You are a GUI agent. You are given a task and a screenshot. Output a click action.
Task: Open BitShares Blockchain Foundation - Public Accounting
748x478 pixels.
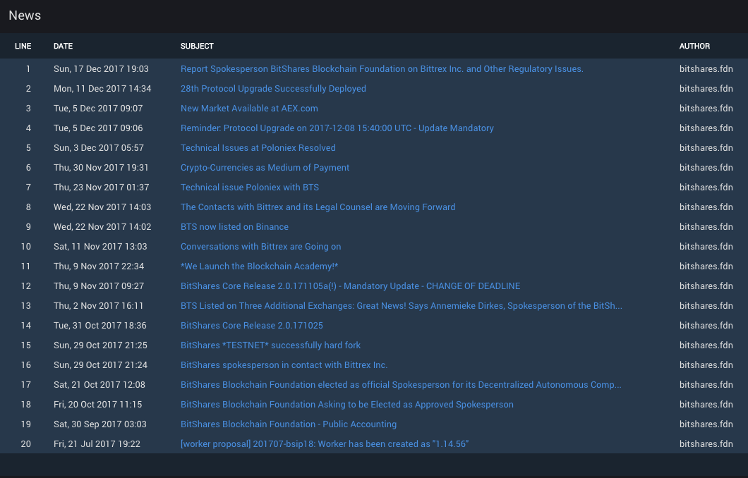[288, 424]
